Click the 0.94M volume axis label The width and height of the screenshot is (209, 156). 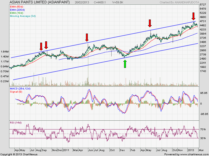coord(4,67)
